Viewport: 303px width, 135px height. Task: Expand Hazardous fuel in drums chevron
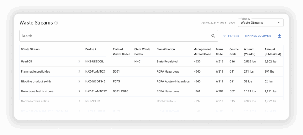[79, 91]
